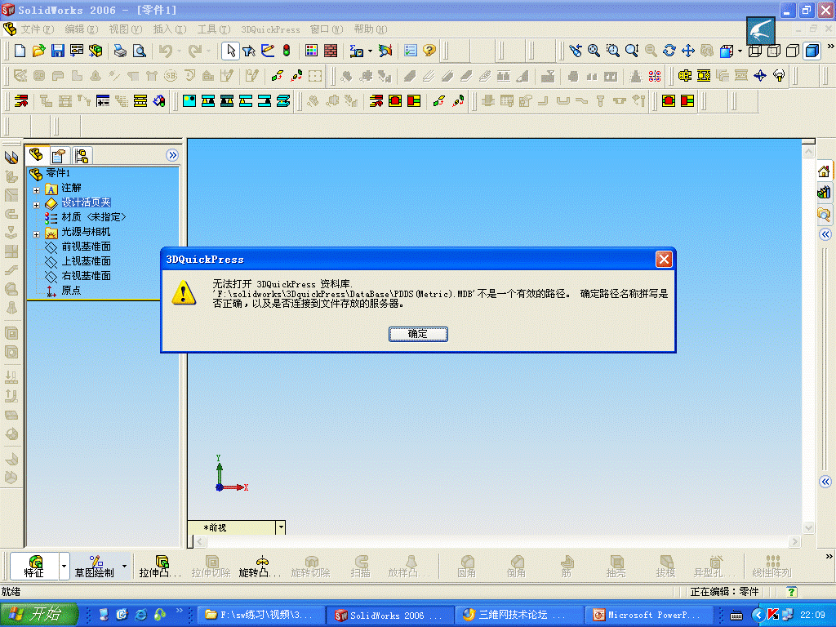Click the Zoom to Fit magnifier icon

tap(594, 51)
